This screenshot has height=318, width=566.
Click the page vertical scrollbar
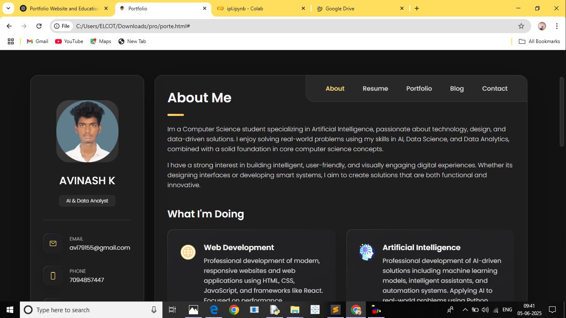click(562, 111)
